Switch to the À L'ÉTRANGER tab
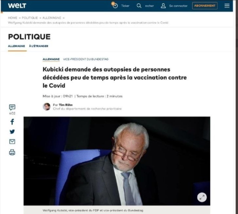Screen dimensions: 238x214 click(x=39, y=46)
